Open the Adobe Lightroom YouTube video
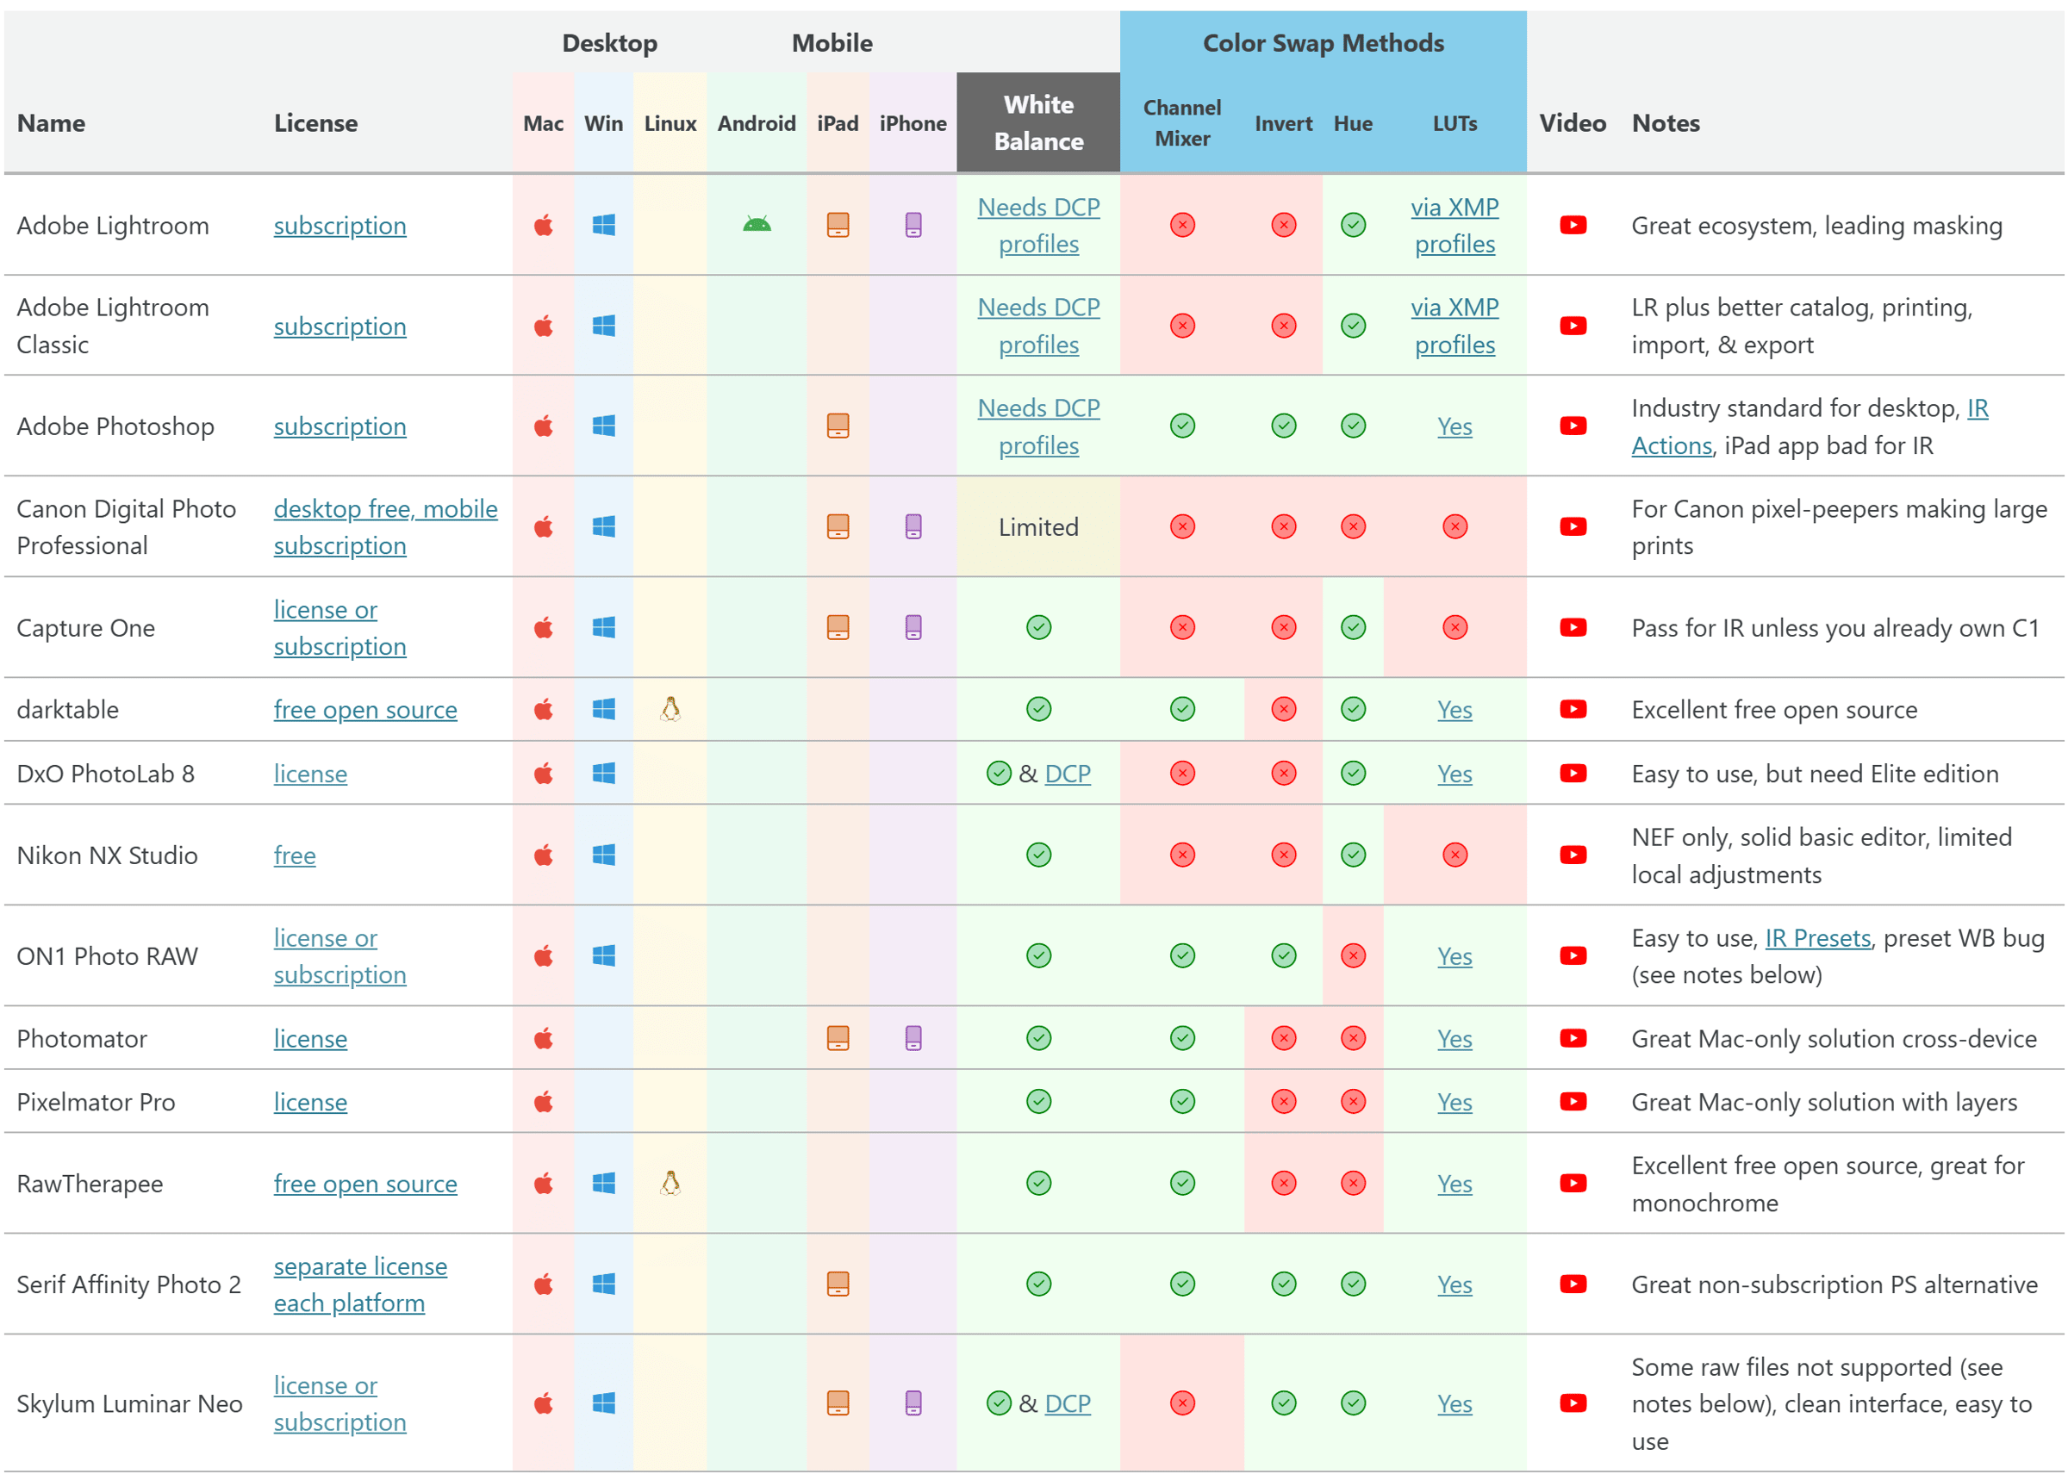2068x1474 pixels. [x=1573, y=225]
